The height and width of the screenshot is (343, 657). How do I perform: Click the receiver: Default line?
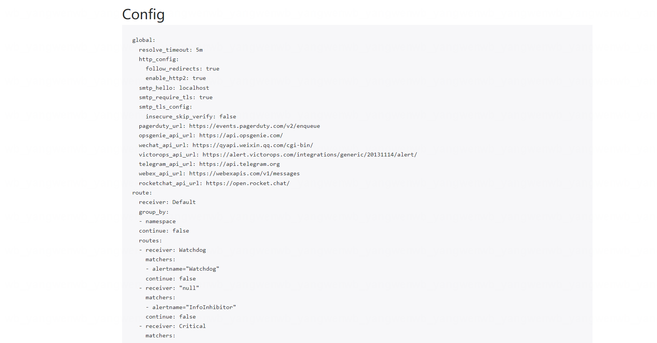(167, 202)
